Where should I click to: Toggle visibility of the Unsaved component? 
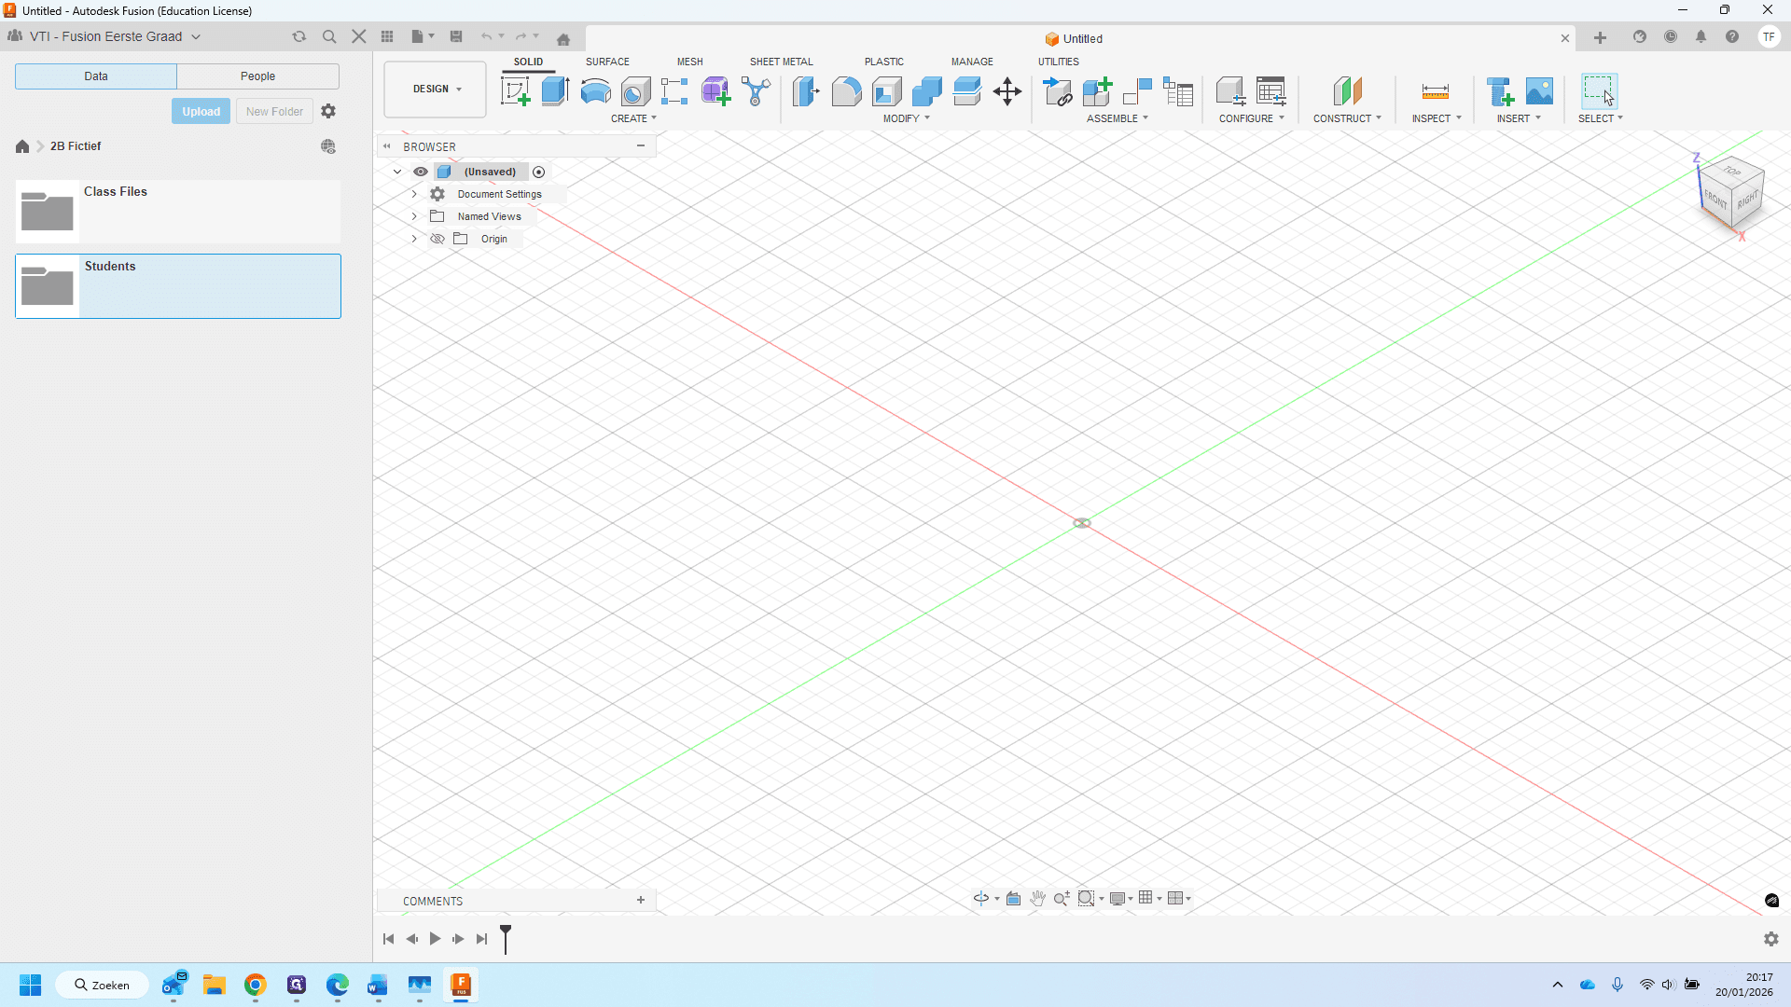coord(421,172)
